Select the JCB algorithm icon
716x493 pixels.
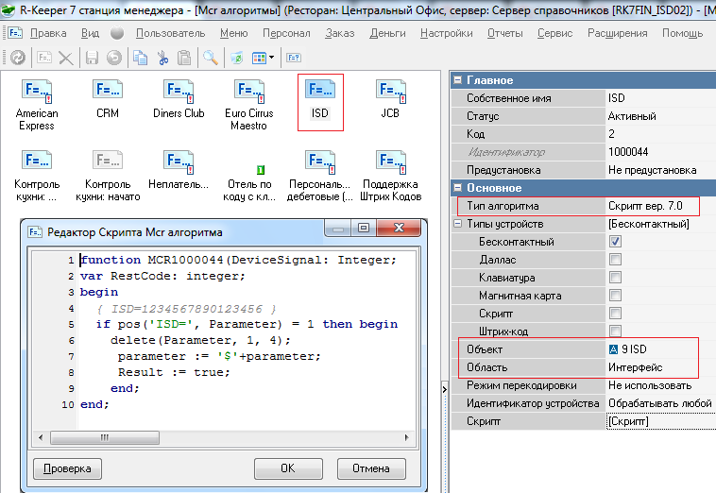(x=390, y=91)
